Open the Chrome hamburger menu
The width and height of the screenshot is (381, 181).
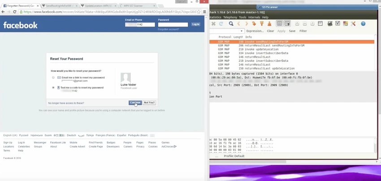pos(204,12)
